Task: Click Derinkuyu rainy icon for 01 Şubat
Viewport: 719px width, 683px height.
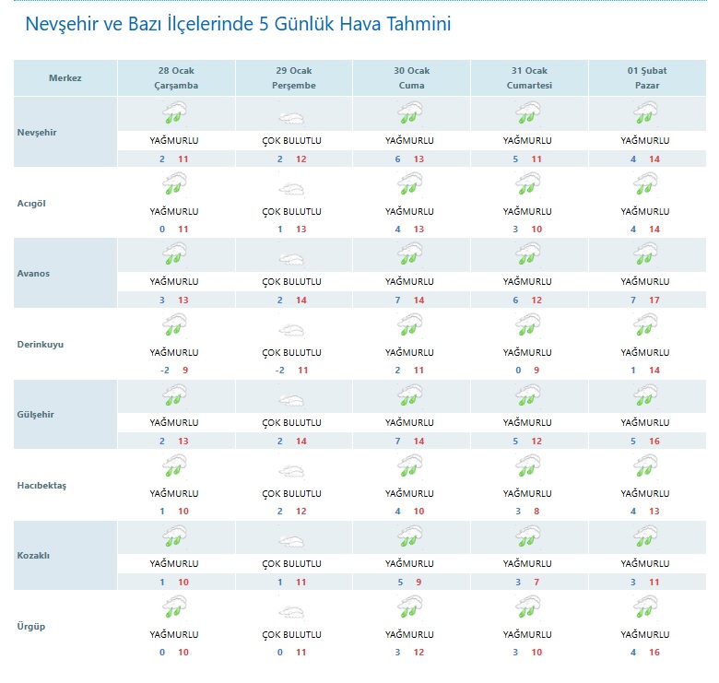Action: [644, 326]
